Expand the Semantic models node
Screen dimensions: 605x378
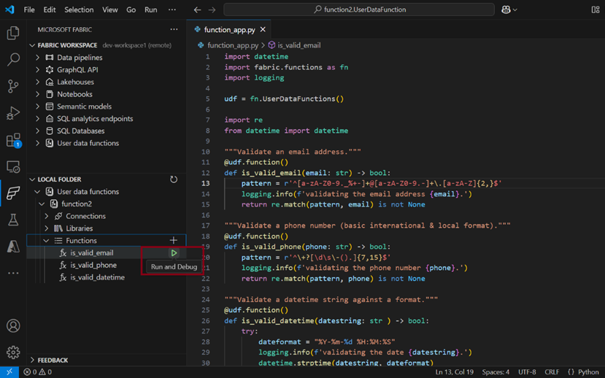click(37, 107)
